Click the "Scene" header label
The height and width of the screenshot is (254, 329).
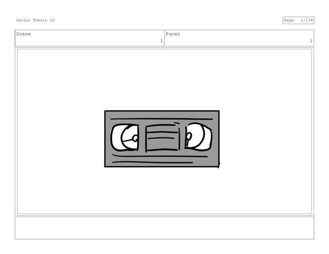coord(23,34)
